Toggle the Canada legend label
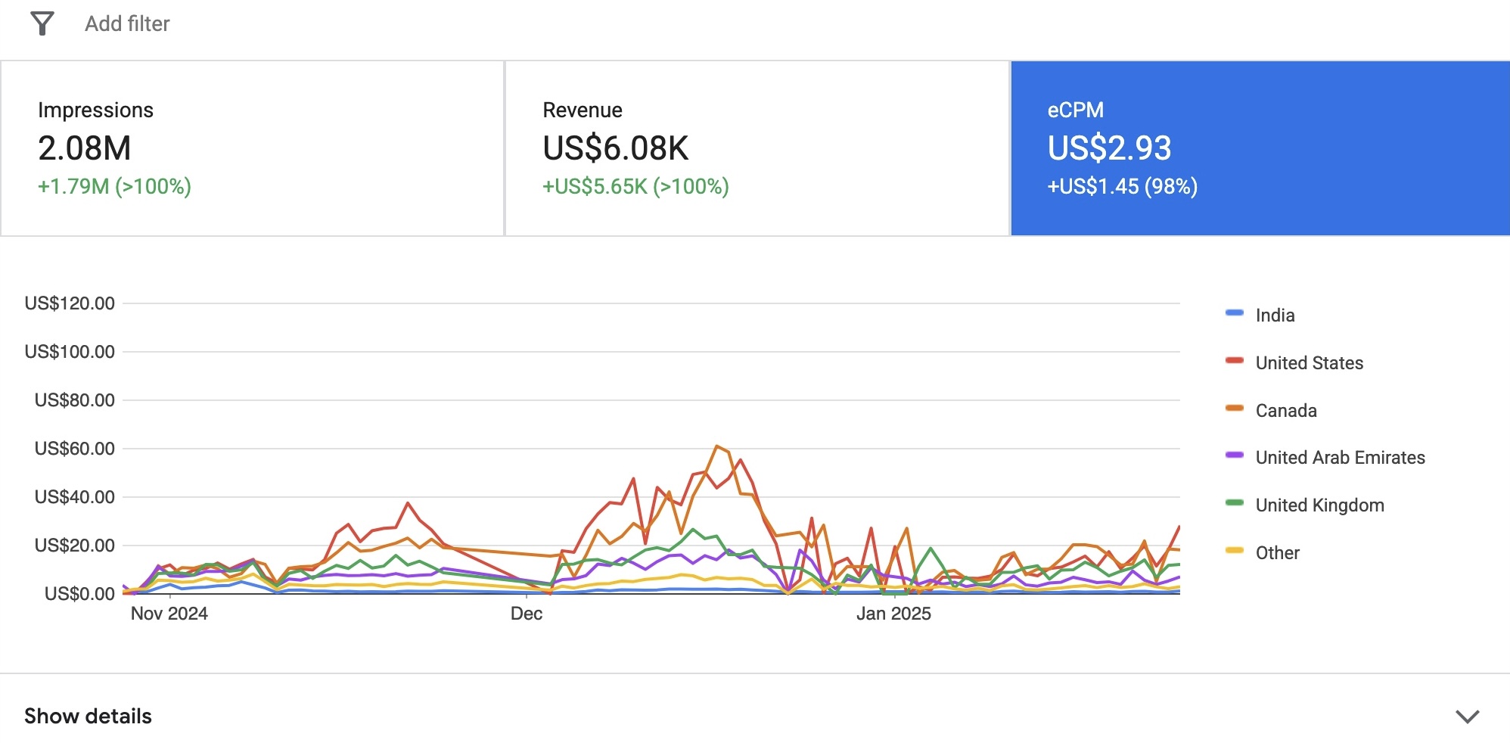The height and width of the screenshot is (743, 1510). click(x=1286, y=411)
